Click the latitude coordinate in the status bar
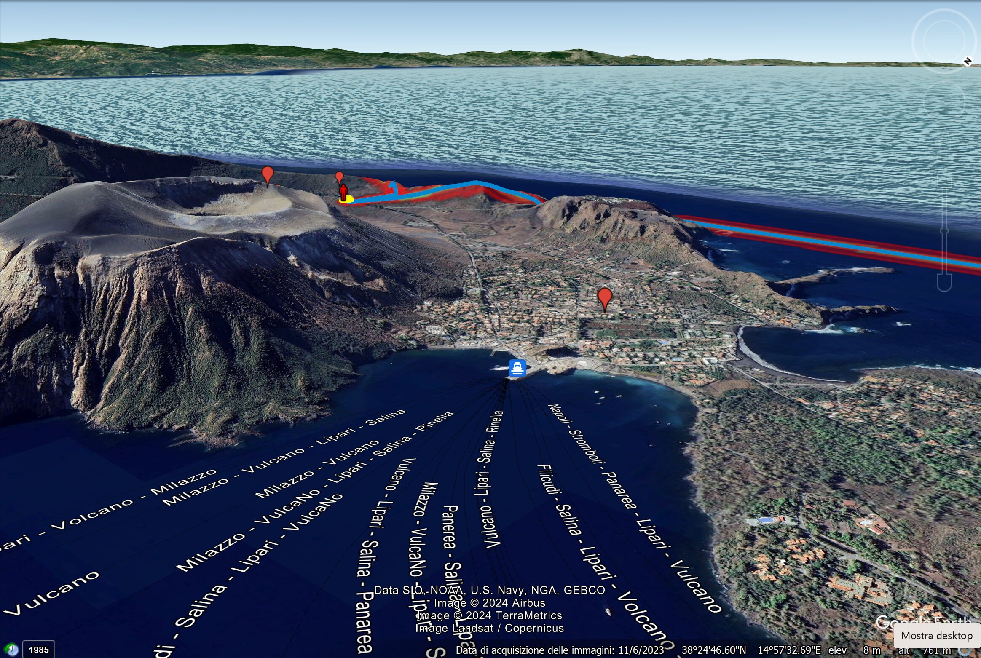 [x=714, y=650]
